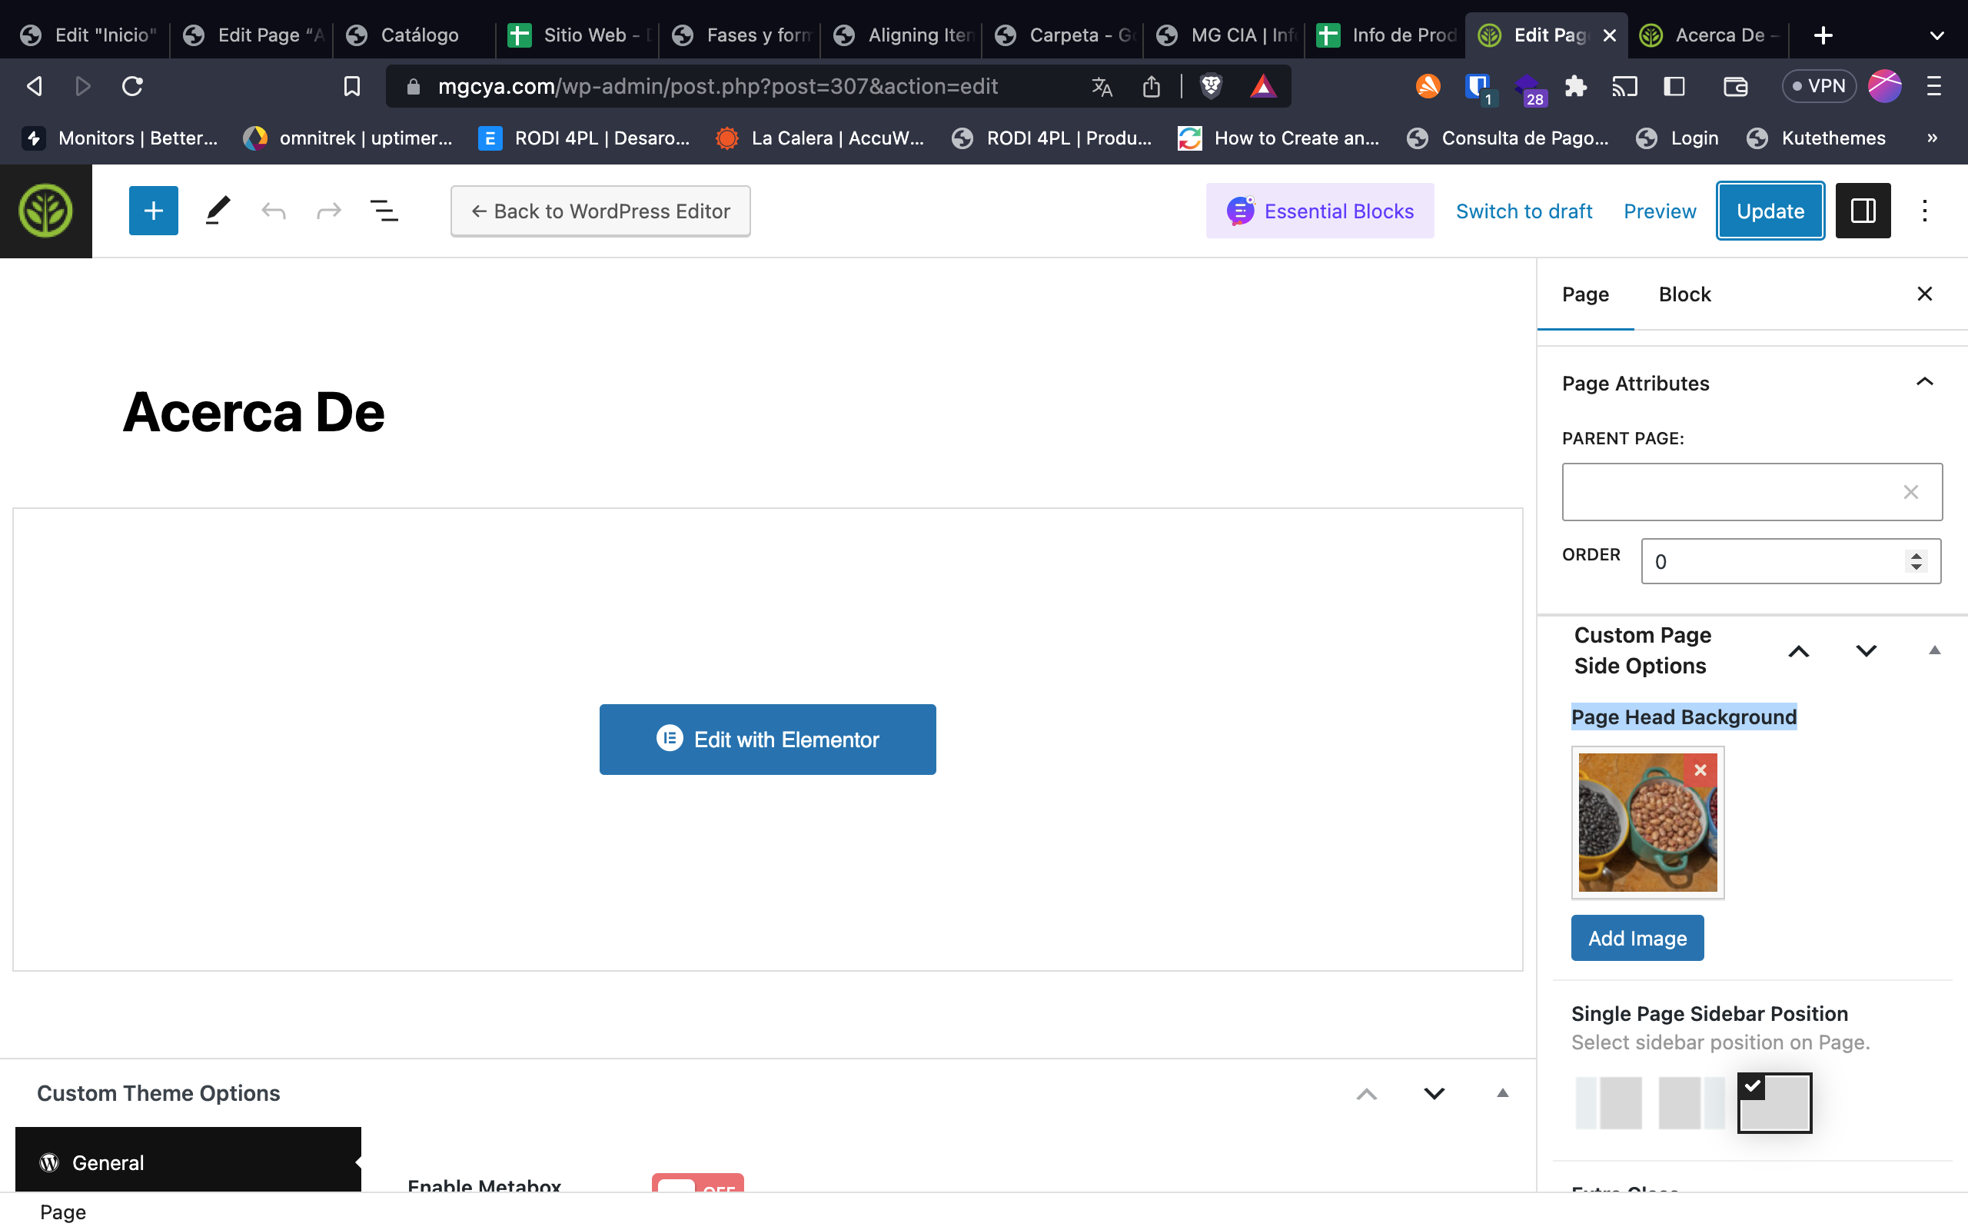Open the General tab in Custom Theme Options
Screen dimensions: 1968x1230
[188, 1162]
